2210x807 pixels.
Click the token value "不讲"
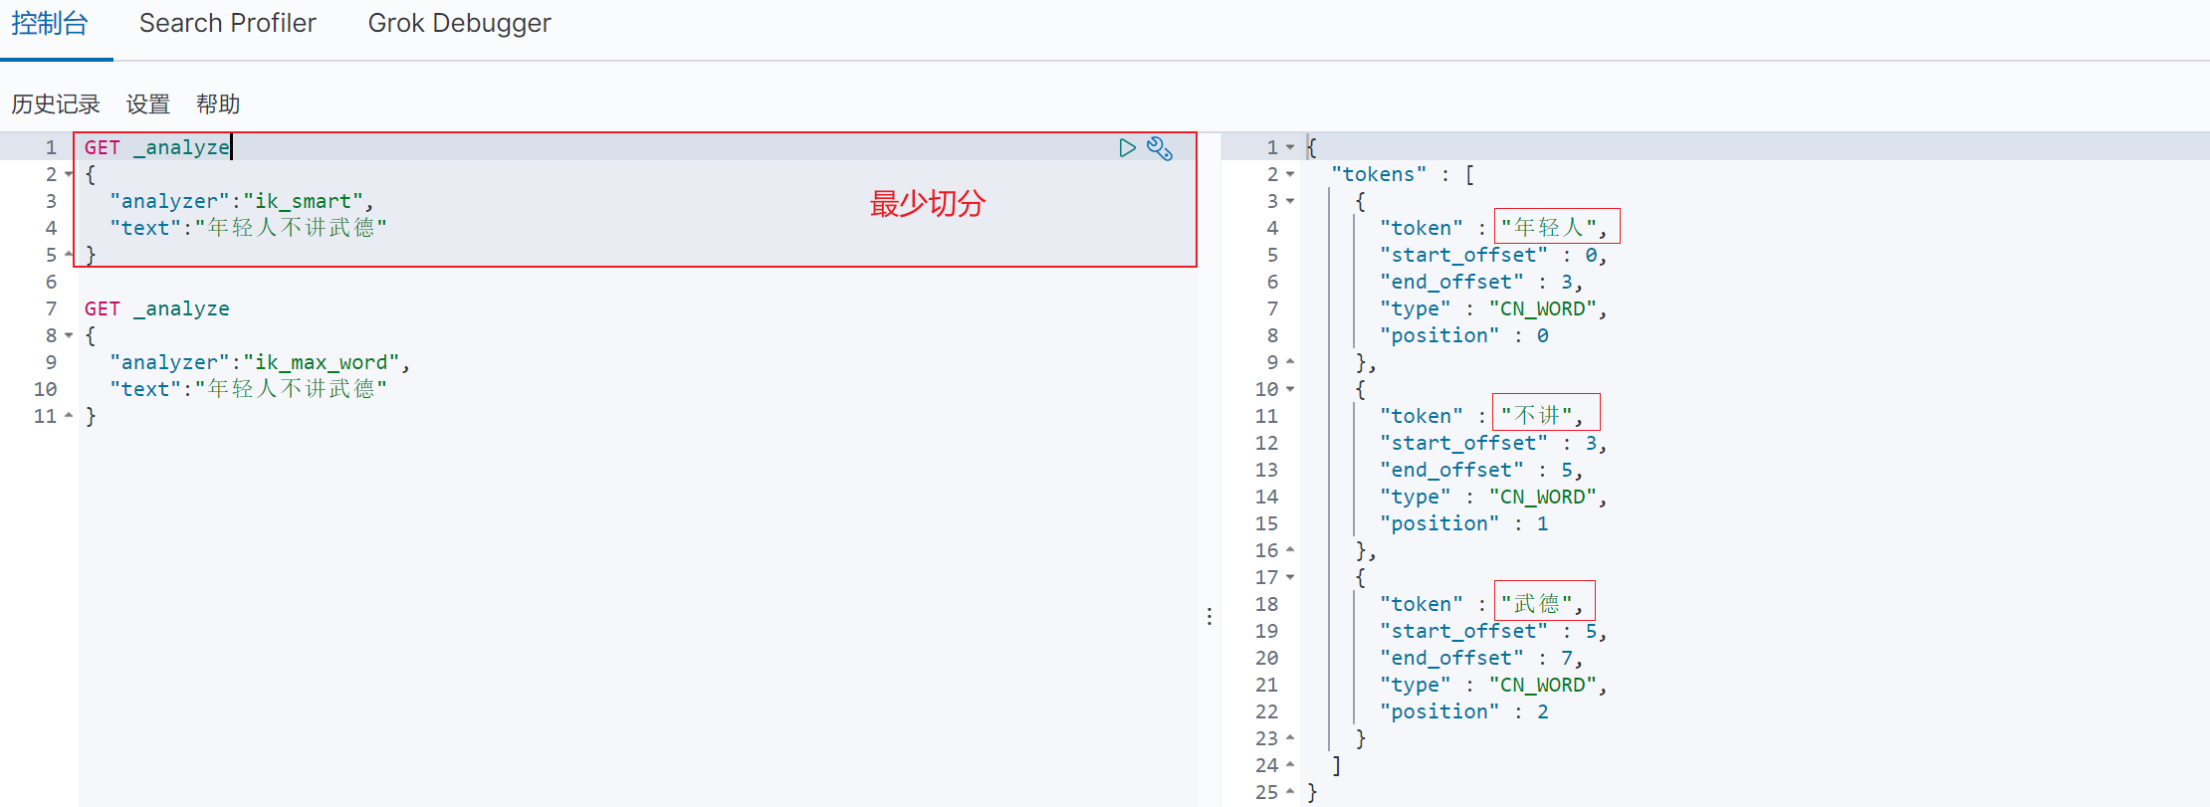pyautogui.click(x=1537, y=416)
